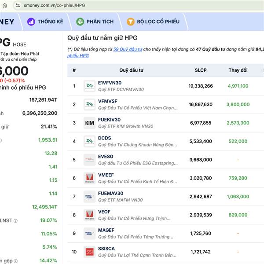This screenshot has width=264, height=264.
Task: Select the 829,000 change value
Action: [x=238, y=215]
